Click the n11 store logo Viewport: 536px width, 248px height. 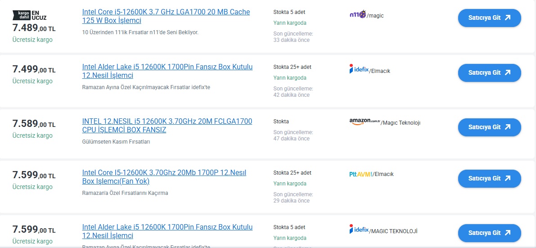point(358,14)
